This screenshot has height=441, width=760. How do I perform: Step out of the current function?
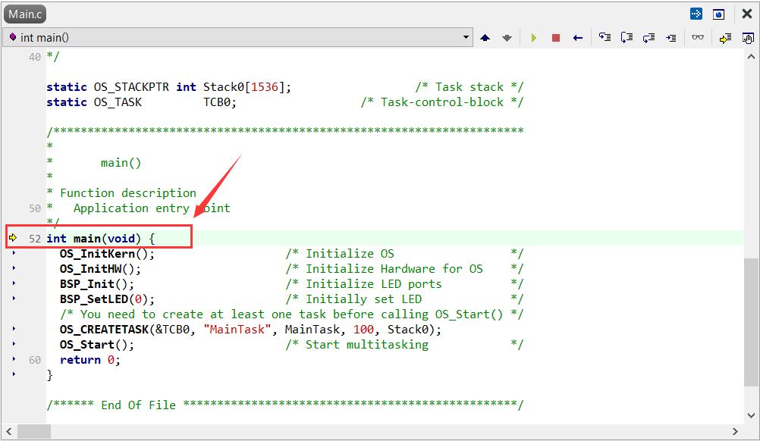tap(649, 37)
